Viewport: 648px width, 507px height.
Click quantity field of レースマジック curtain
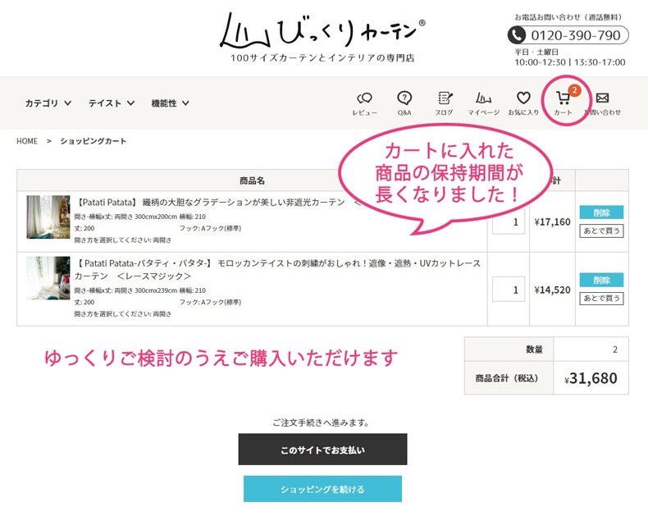(508, 289)
